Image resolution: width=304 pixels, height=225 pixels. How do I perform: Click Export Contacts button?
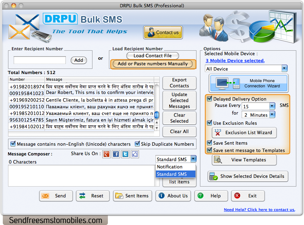[179, 83]
